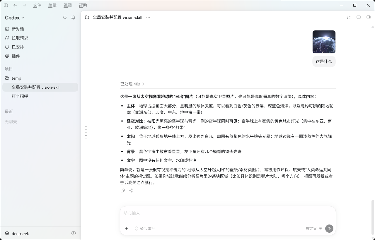The width and height of the screenshot is (375, 240).
Task: Click the 最近 section header
Action: pyautogui.click(x=9, y=112)
